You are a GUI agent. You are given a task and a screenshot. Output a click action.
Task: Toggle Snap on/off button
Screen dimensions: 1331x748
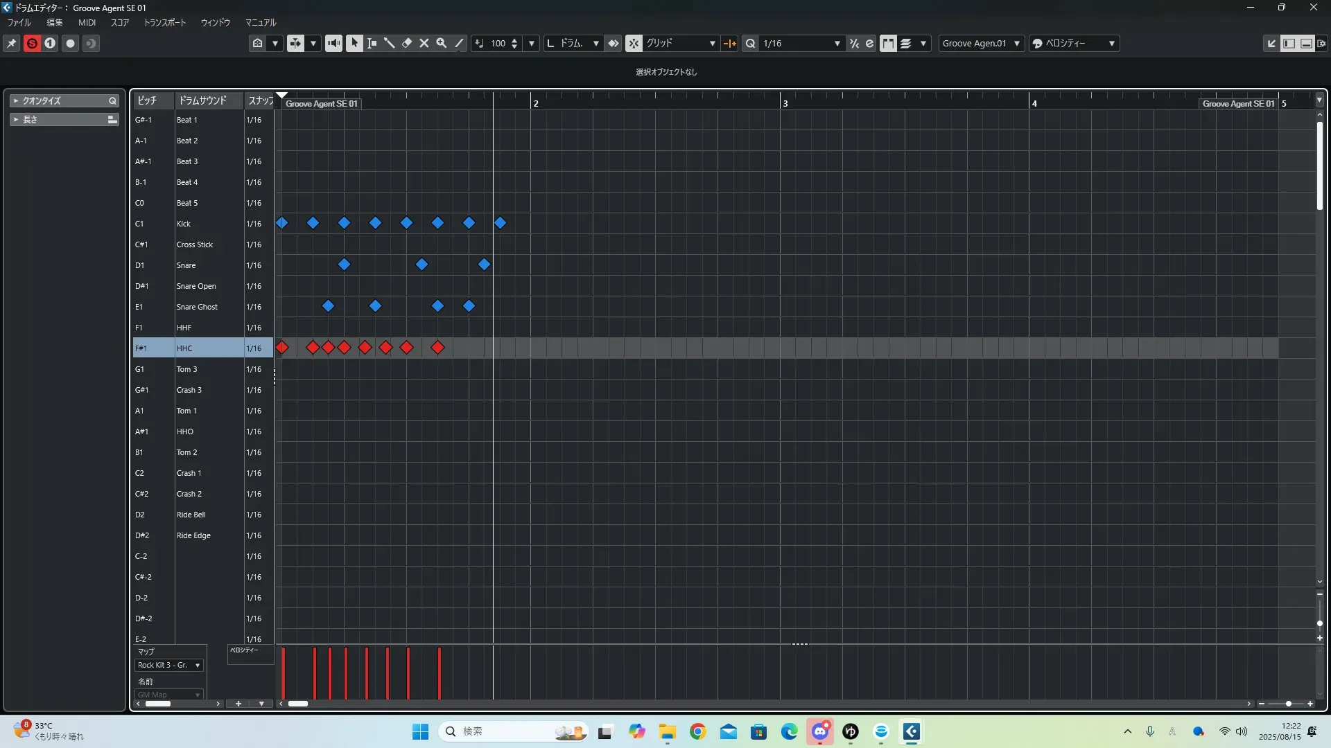click(634, 43)
